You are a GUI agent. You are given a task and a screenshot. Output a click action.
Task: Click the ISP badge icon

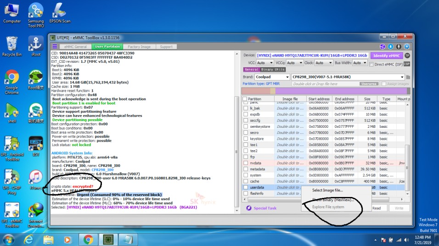pos(407,64)
